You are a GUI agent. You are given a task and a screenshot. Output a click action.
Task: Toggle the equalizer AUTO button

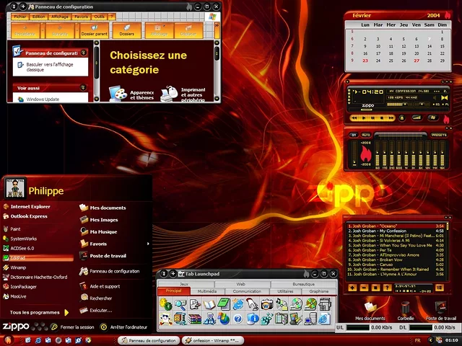pos(366,135)
